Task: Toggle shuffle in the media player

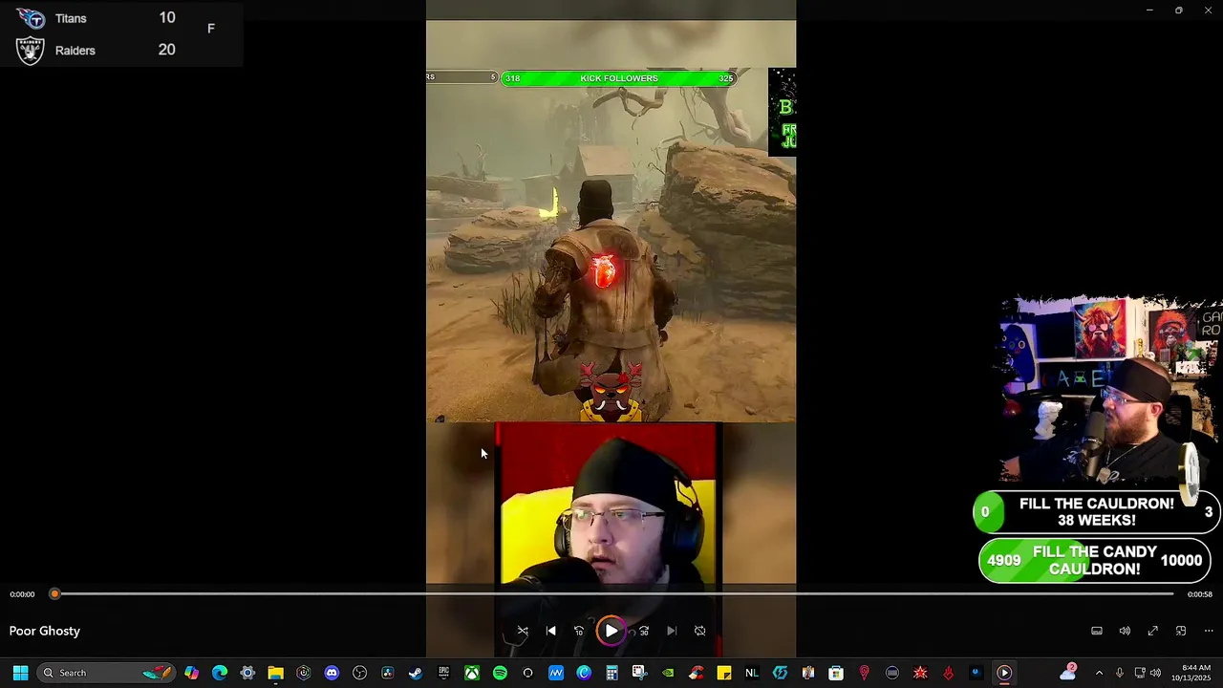Action: [523, 631]
